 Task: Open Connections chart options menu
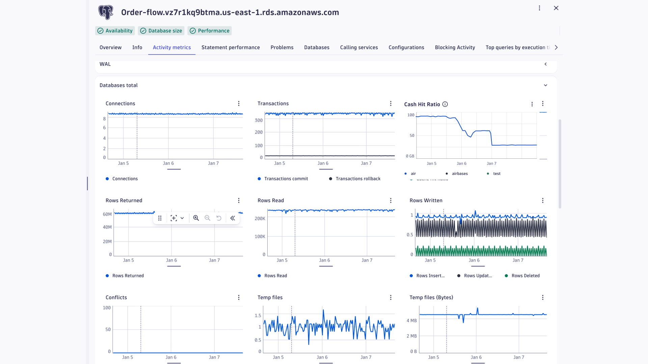pos(239,103)
